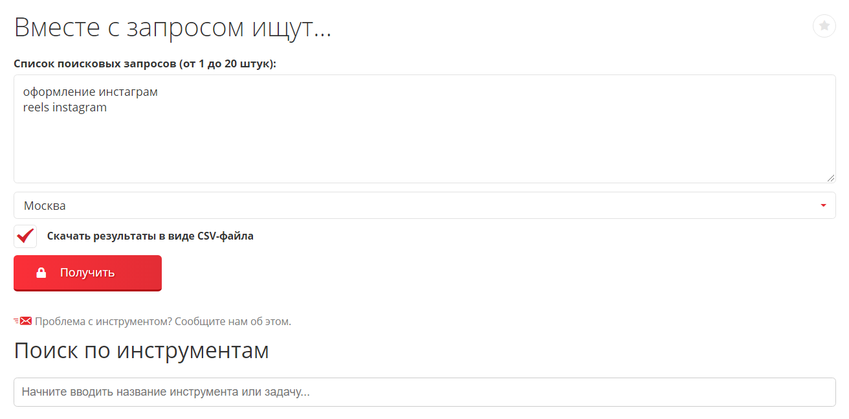Click into the search queries textarea
This screenshot has width=849, height=419.
(x=424, y=129)
